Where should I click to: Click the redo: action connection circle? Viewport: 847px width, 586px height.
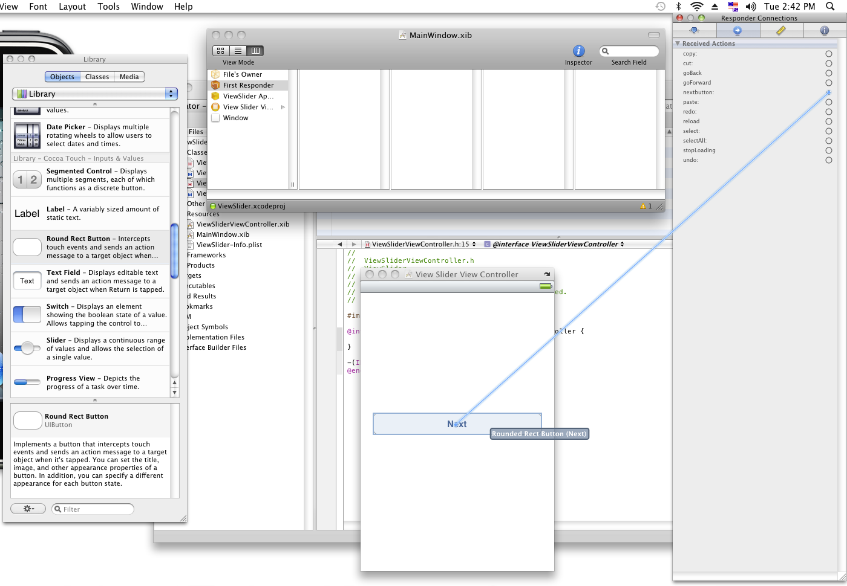829,112
